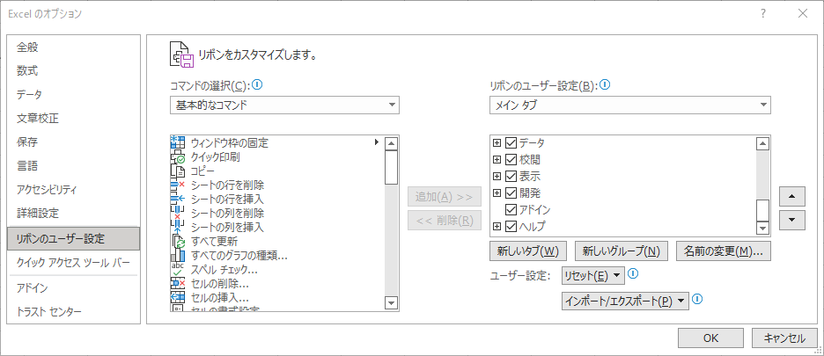824x356 pixels.
Task: Move selected tab up with arrow button
Action: click(x=792, y=196)
